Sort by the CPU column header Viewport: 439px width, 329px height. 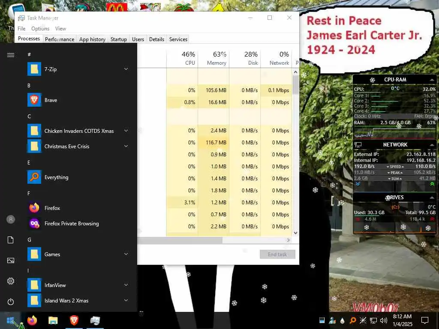tap(182, 58)
